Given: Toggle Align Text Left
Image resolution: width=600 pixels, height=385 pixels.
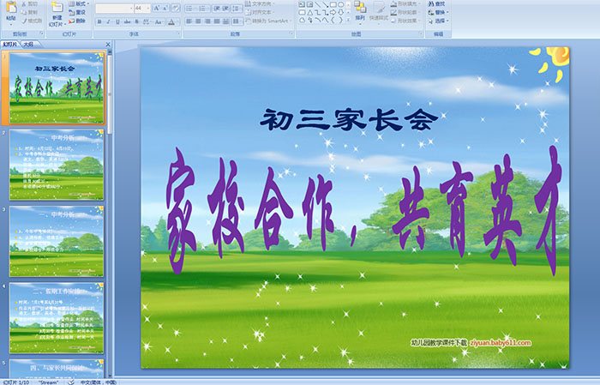Looking at the screenshot, I should pyautogui.click(x=189, y=21).
